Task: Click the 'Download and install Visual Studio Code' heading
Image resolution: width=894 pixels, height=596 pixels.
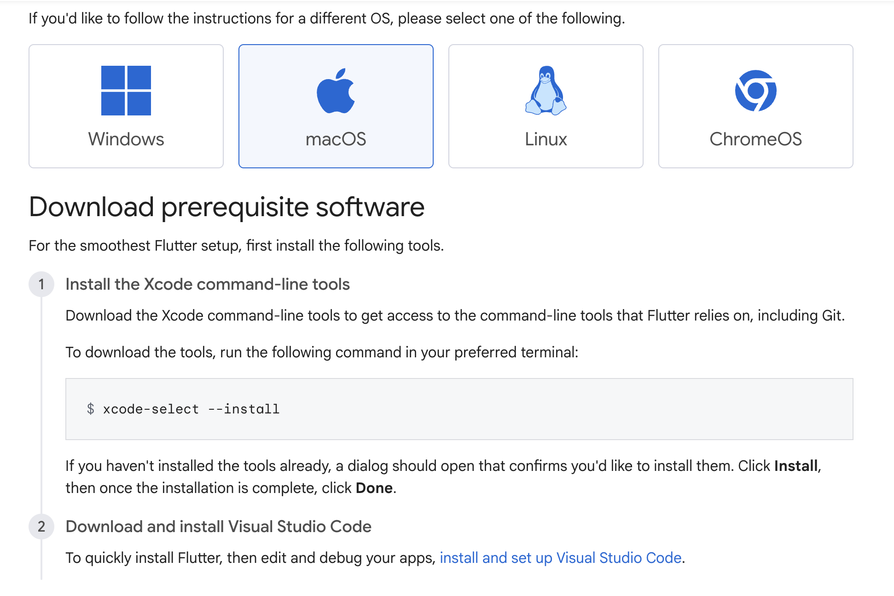Action: click(x=218, y=527)
